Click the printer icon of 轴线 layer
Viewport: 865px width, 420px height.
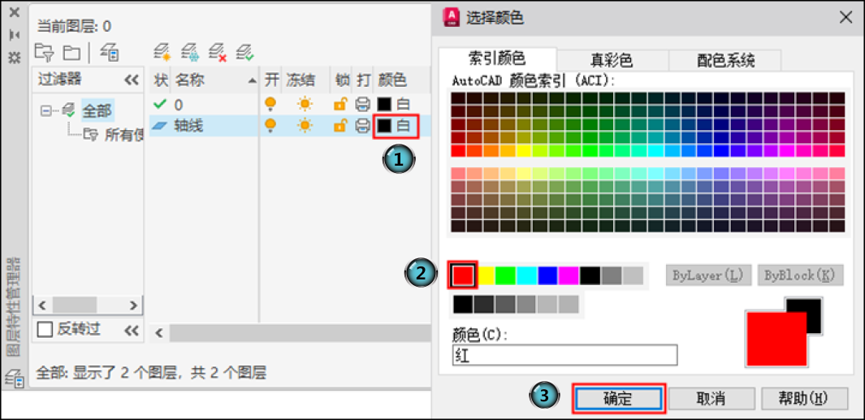[363, 125]
